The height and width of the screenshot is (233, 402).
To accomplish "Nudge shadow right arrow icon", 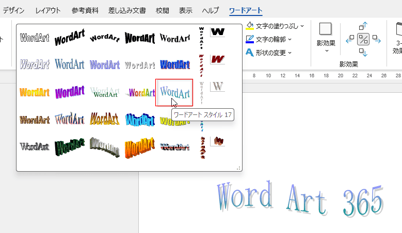I will click(x=377, y=39).
